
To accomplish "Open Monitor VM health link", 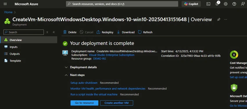I will click(x=108, y=89).
